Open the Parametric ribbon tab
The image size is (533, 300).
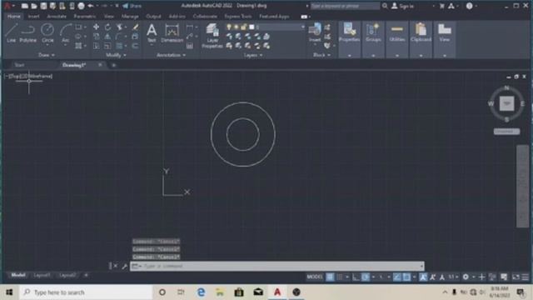(x=85, y=17)
